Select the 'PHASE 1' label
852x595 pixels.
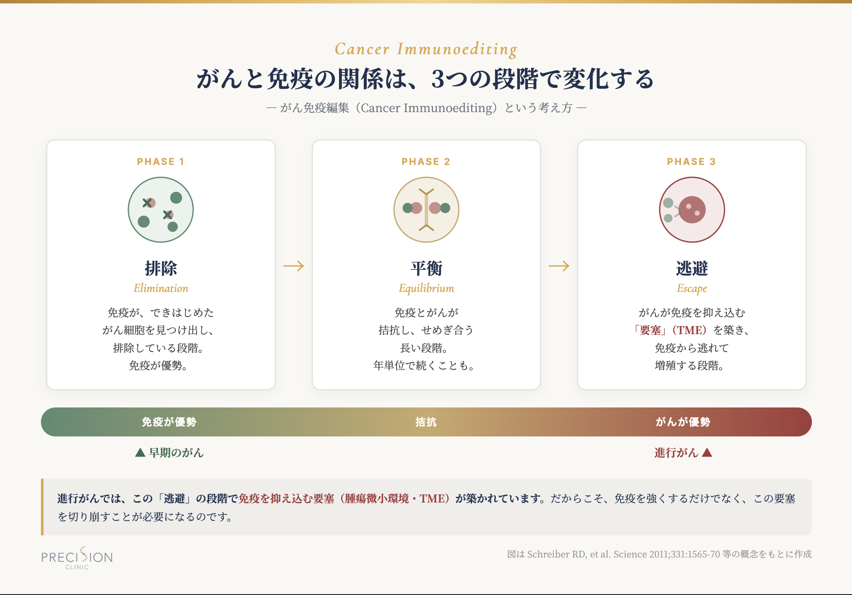coord(161,162)
